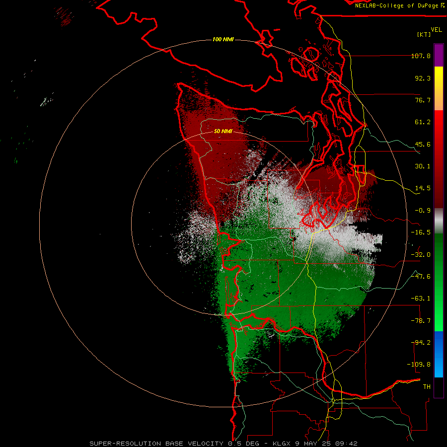Select the 30.1 legend value
The image size is (447, 447).
coord(423,166)
